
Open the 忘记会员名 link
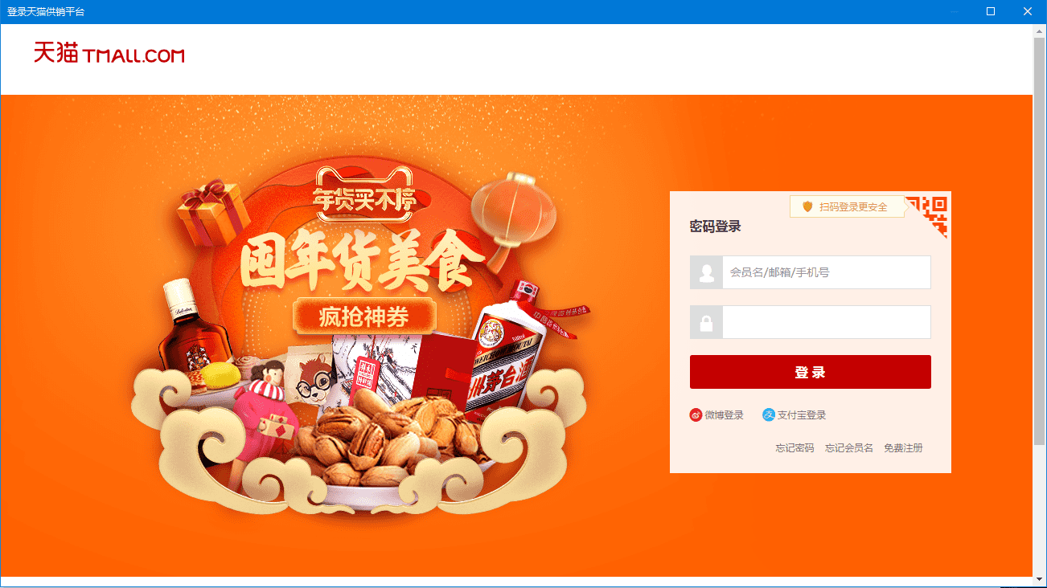click(x=849, y=448)
